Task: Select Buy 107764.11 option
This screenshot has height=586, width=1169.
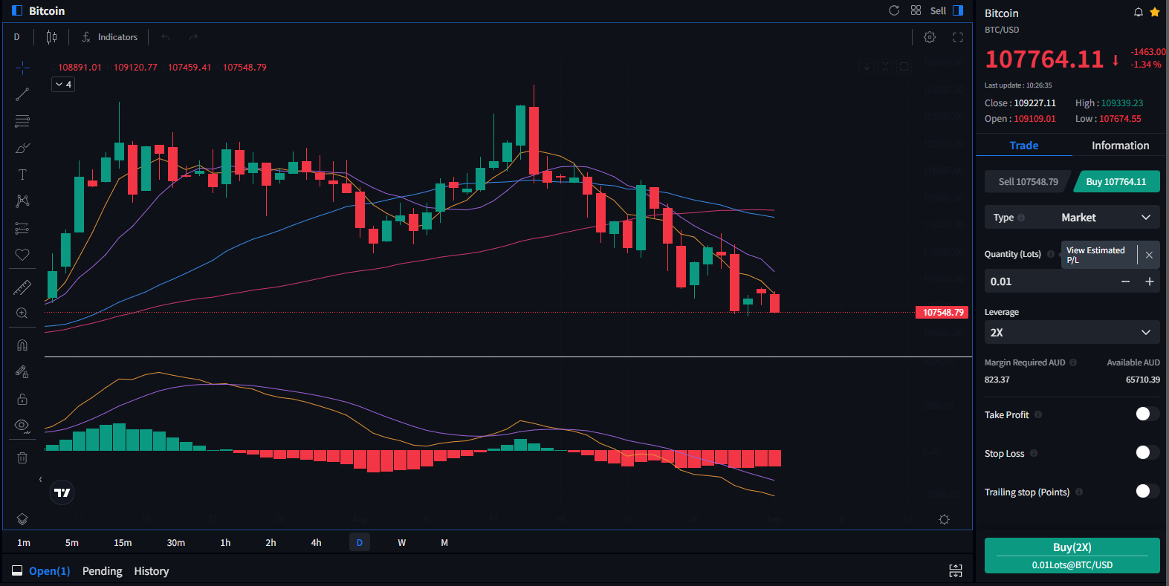Action: pyautogui.click(x=1116, y=182)
